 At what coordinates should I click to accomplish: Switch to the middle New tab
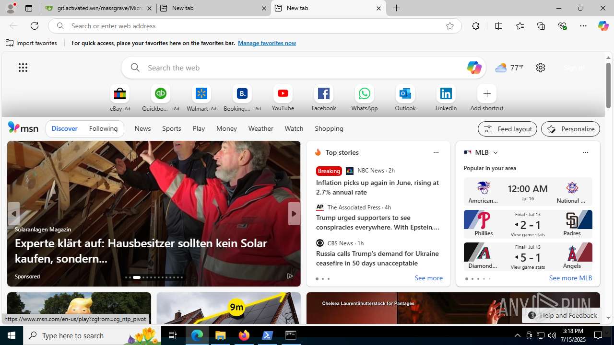(213, 8)
